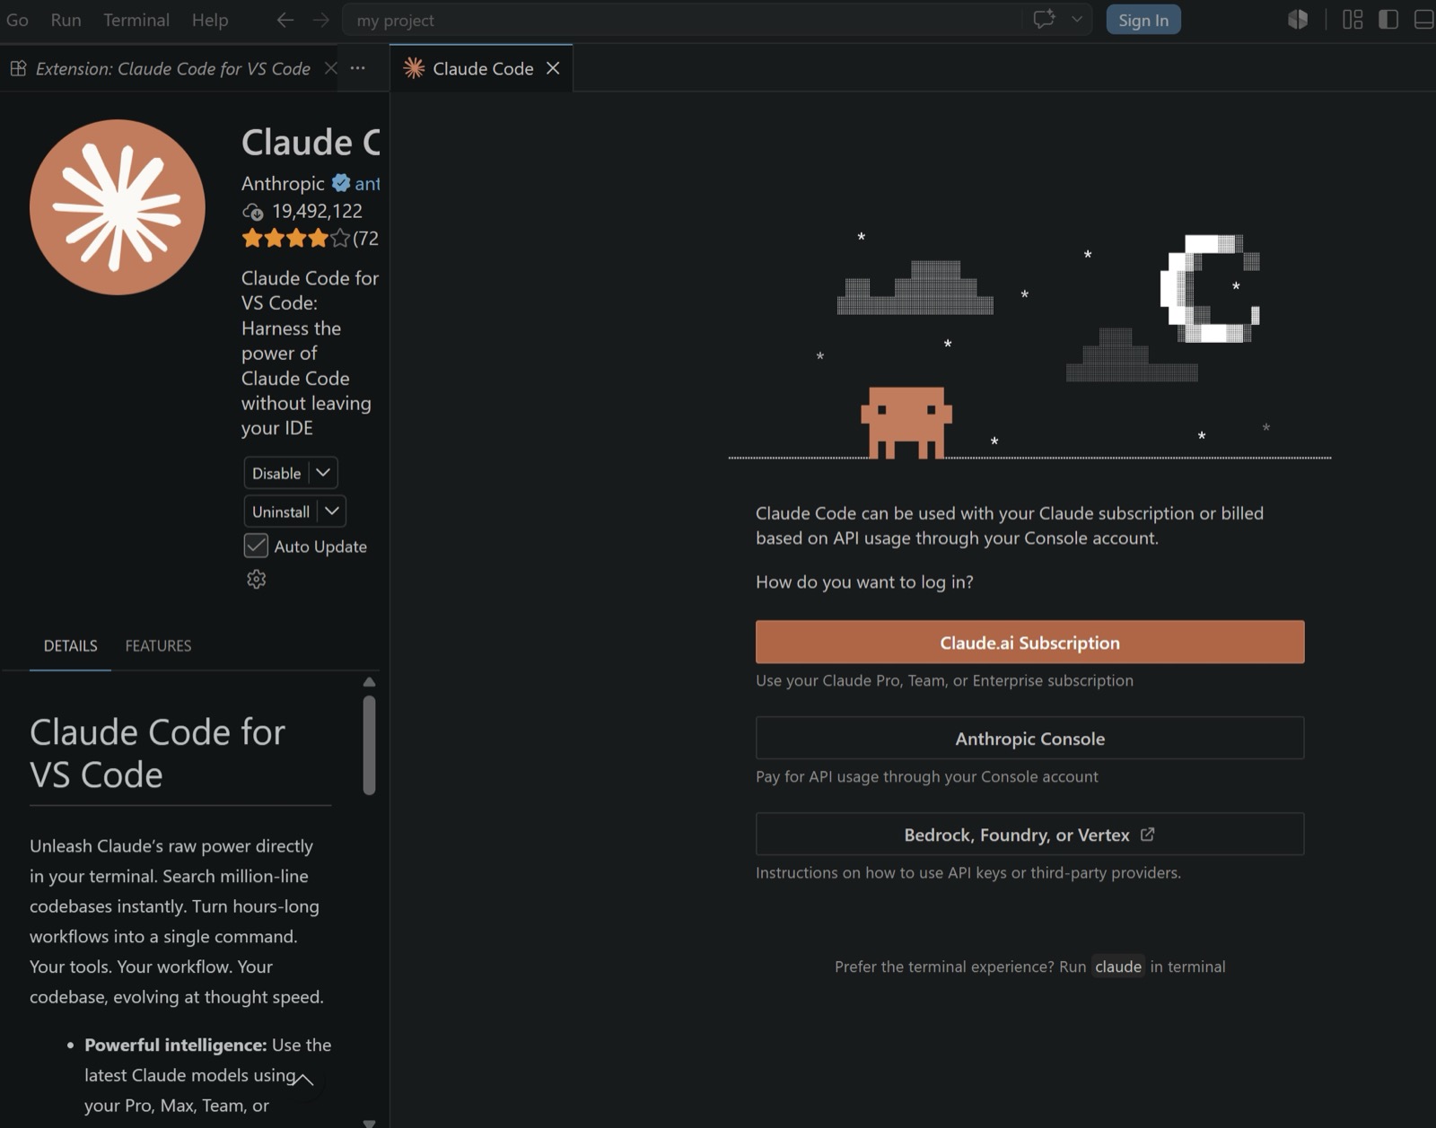This screenshot has height=1128, width=1436.
Task: Expand the chat dropdown arrow
Action: (x=1077, y=19)
